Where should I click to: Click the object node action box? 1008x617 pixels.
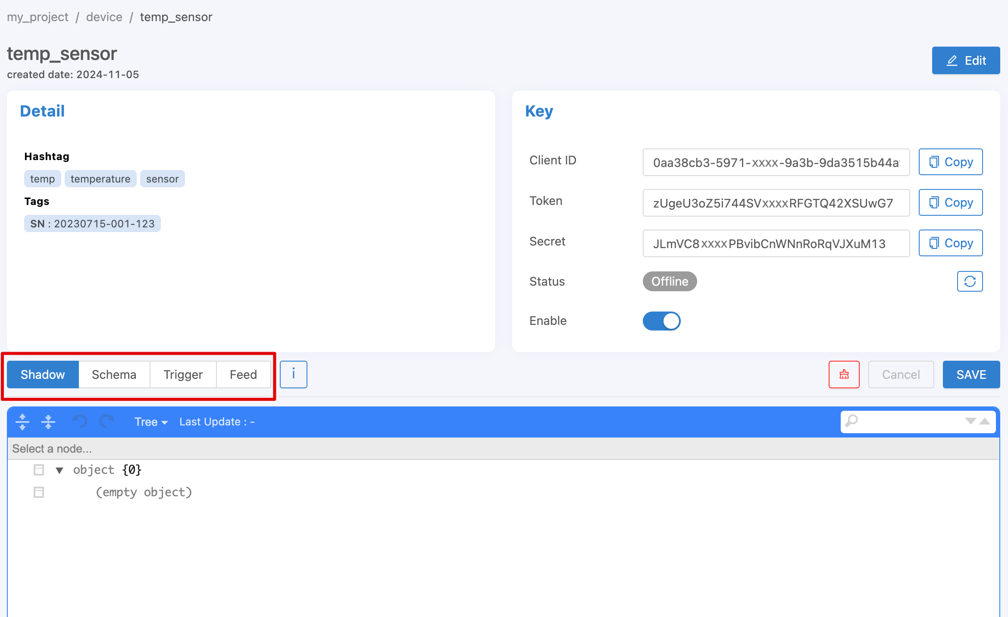[39, 470]
